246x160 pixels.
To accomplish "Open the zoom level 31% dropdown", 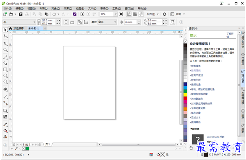I will 116,14.
